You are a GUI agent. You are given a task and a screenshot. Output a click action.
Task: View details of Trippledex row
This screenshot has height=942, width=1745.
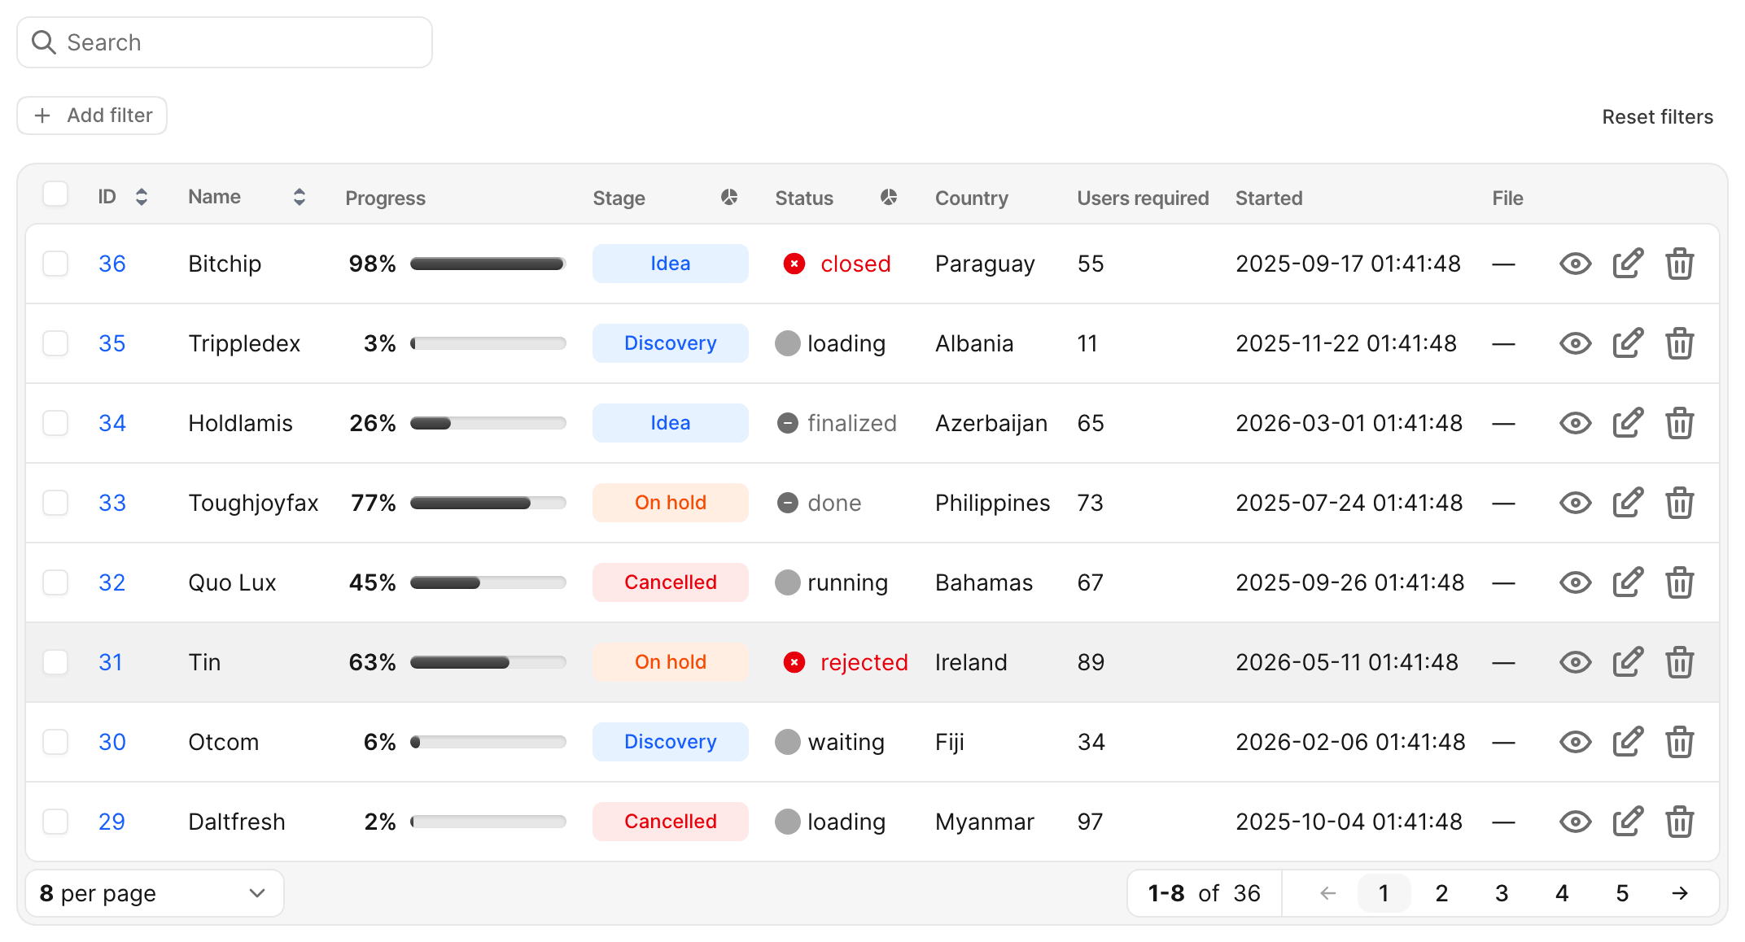[1575, 343]
